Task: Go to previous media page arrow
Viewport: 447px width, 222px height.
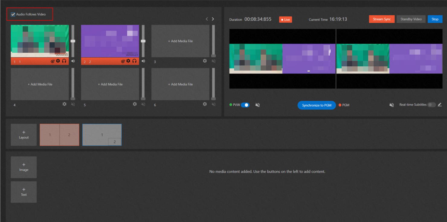Action: tap(207, 19)
